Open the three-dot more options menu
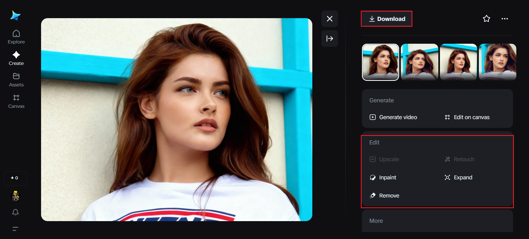Screen dimensions: 529x239 click(x=504, y=19)
